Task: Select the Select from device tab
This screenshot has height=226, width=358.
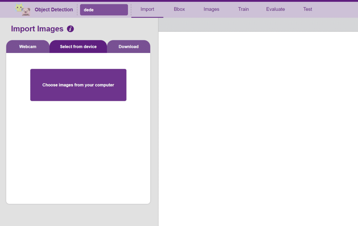Action: click(x=78, y=47)
